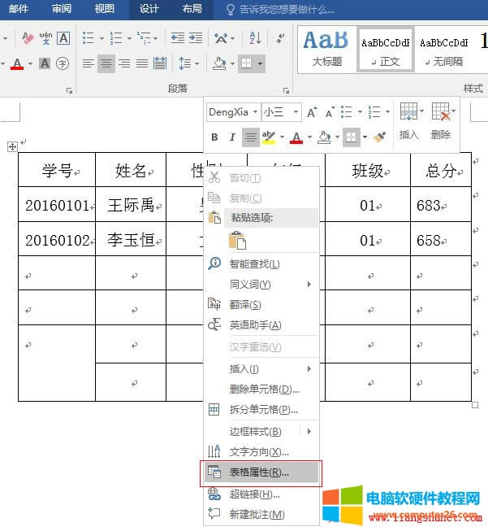Image resolution: width=488 pixels, height=531 pixels.
Task: Click the table cell containing 王际禹
Action: point(131,205)
